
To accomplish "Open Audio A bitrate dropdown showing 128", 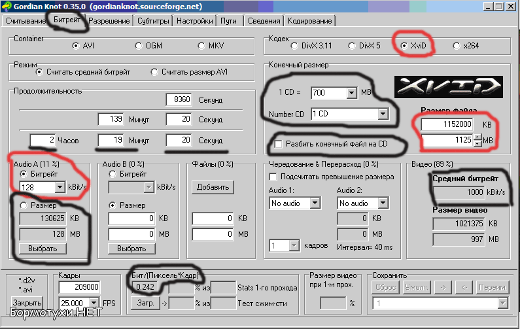I will click(x=60, y=187).
